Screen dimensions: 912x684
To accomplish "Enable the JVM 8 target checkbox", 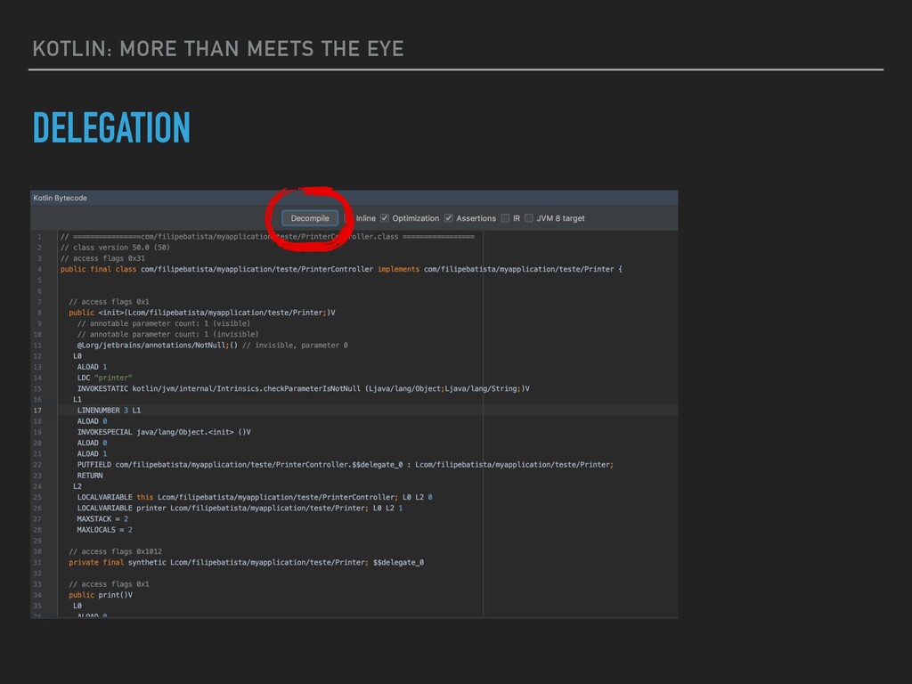I will (x=528, y=218).
